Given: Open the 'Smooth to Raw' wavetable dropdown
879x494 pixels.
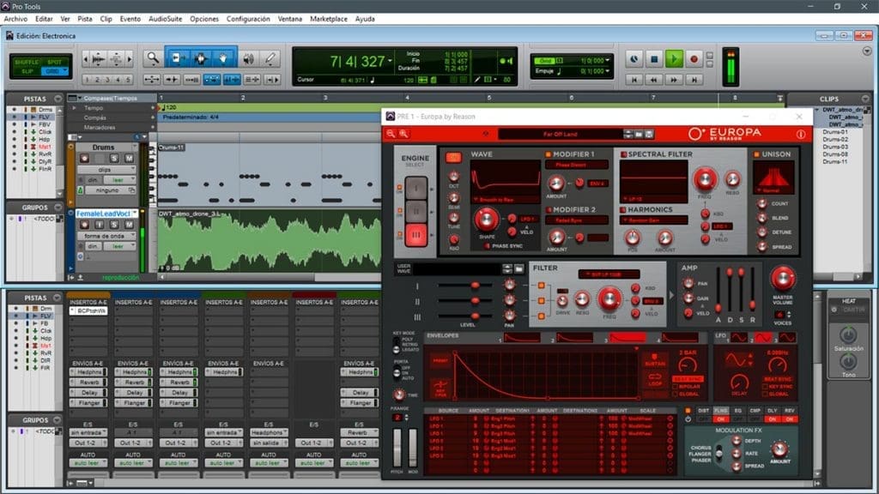Looking at the screenshot, I should point(496,200).
